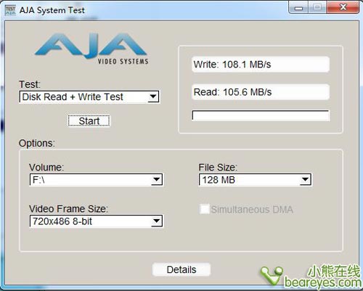Close the AJA System Test window
This screenshot has height=291, width=363.
coord(343,7)
